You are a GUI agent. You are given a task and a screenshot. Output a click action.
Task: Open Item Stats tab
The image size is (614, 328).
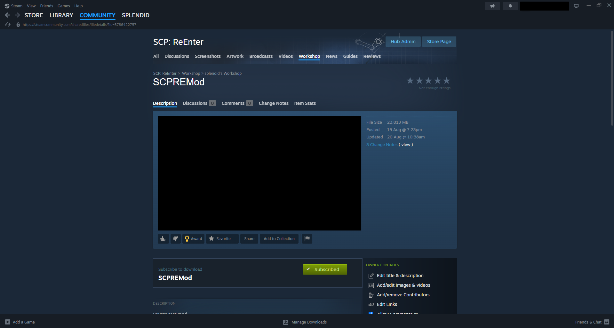click(305, 103)
